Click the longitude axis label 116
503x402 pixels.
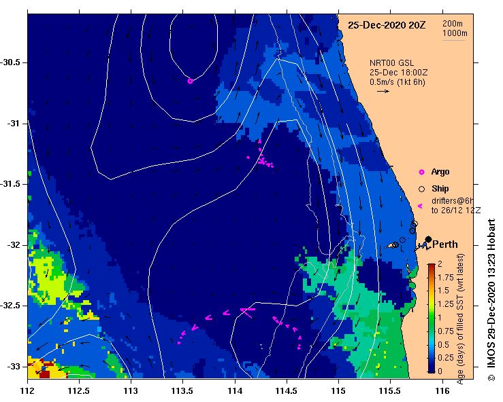442,391
